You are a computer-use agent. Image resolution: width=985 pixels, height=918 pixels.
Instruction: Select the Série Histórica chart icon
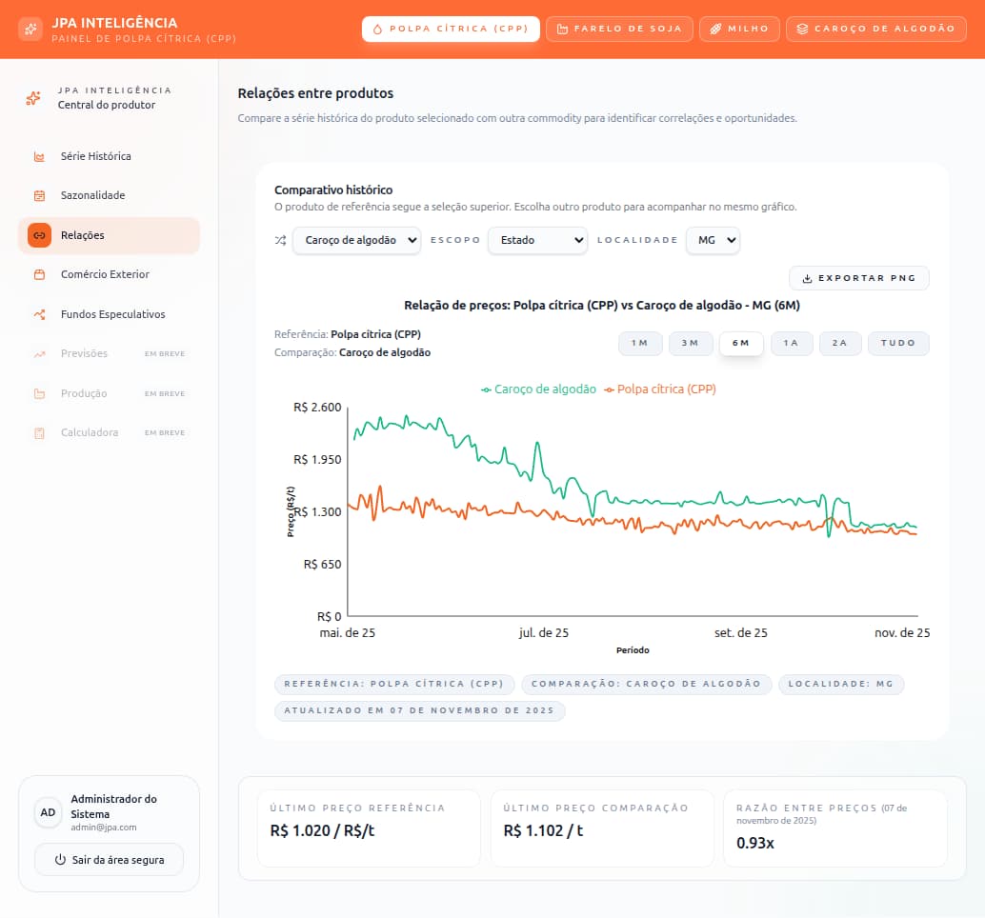[38, 156]
